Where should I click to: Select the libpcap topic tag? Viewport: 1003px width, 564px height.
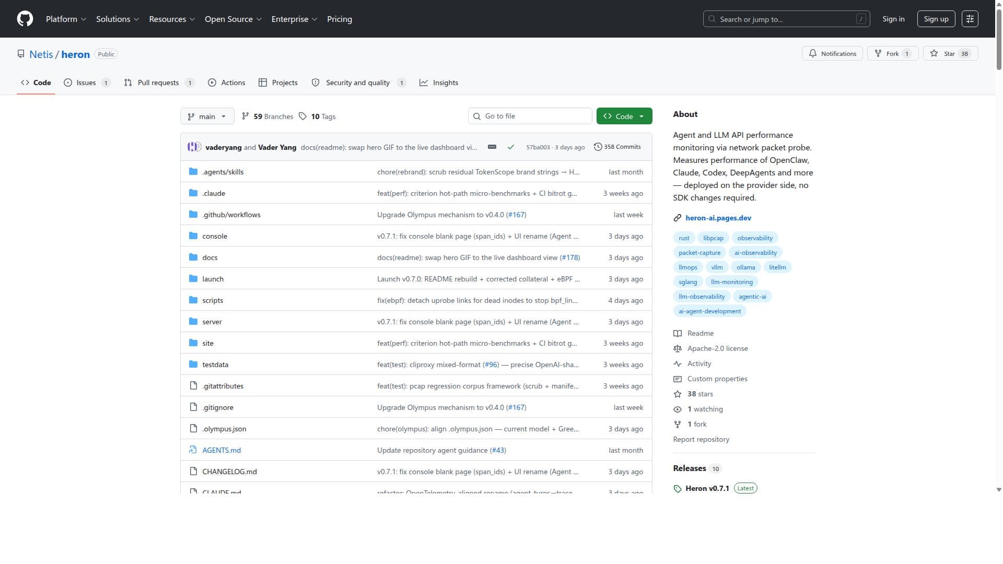pyautogui.click(x=713, y=238)
